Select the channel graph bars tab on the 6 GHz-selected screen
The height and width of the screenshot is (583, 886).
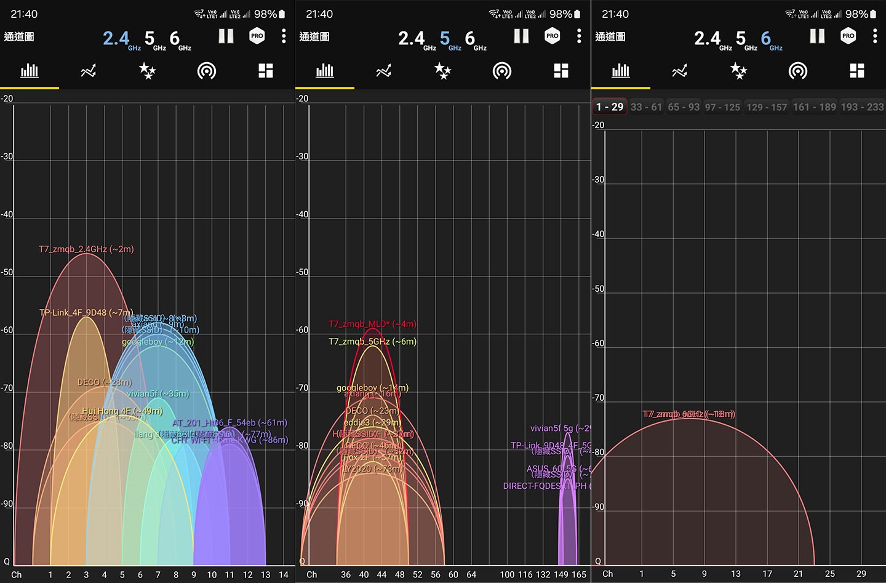621,71
